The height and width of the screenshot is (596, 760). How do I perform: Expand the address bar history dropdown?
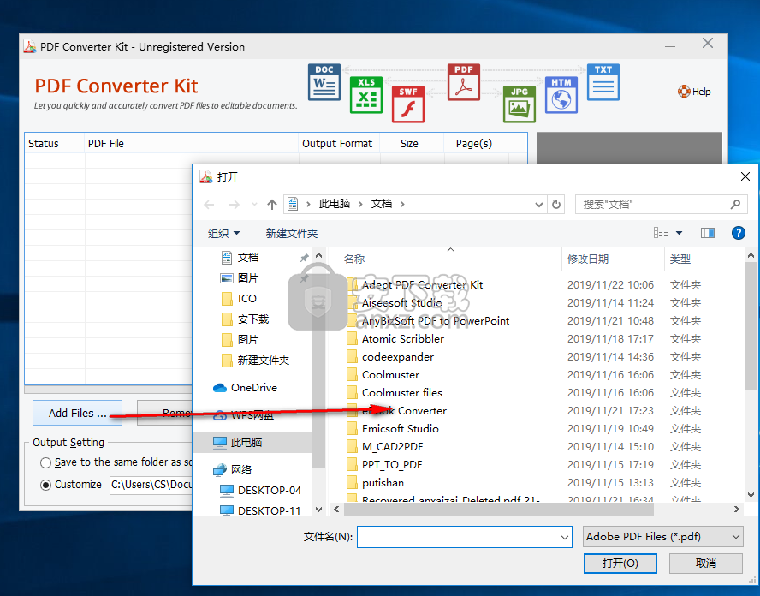point(538,205)
